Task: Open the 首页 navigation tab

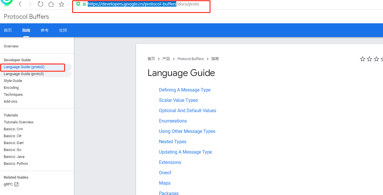Action: (x=8, y=30)
